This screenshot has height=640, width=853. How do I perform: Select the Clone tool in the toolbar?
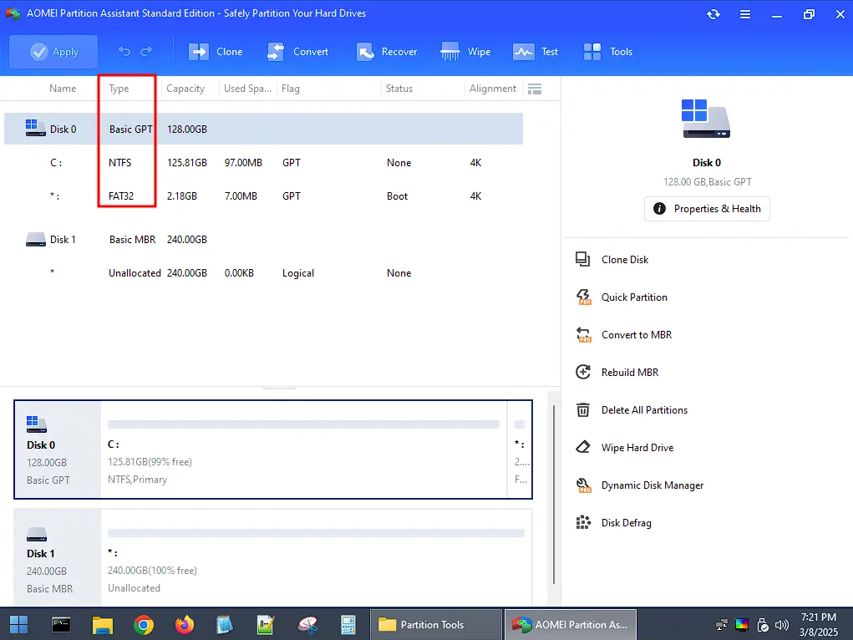tap(215, 51)
